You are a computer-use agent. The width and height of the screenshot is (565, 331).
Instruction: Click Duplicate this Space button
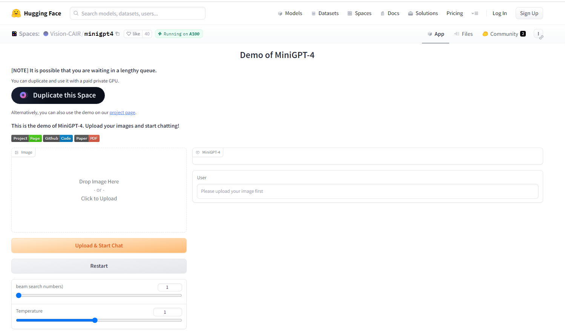pos(58,95)
